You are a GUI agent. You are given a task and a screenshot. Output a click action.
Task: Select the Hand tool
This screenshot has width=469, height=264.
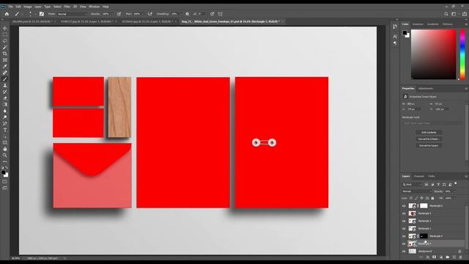[x=5, y=149]
